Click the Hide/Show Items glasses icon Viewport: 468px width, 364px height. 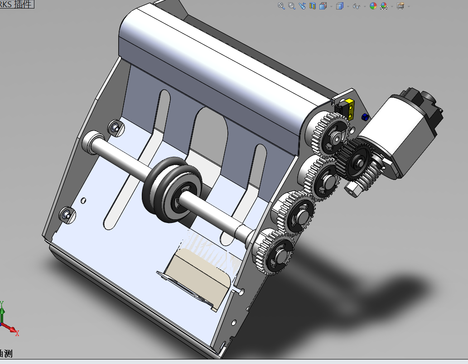357,6
